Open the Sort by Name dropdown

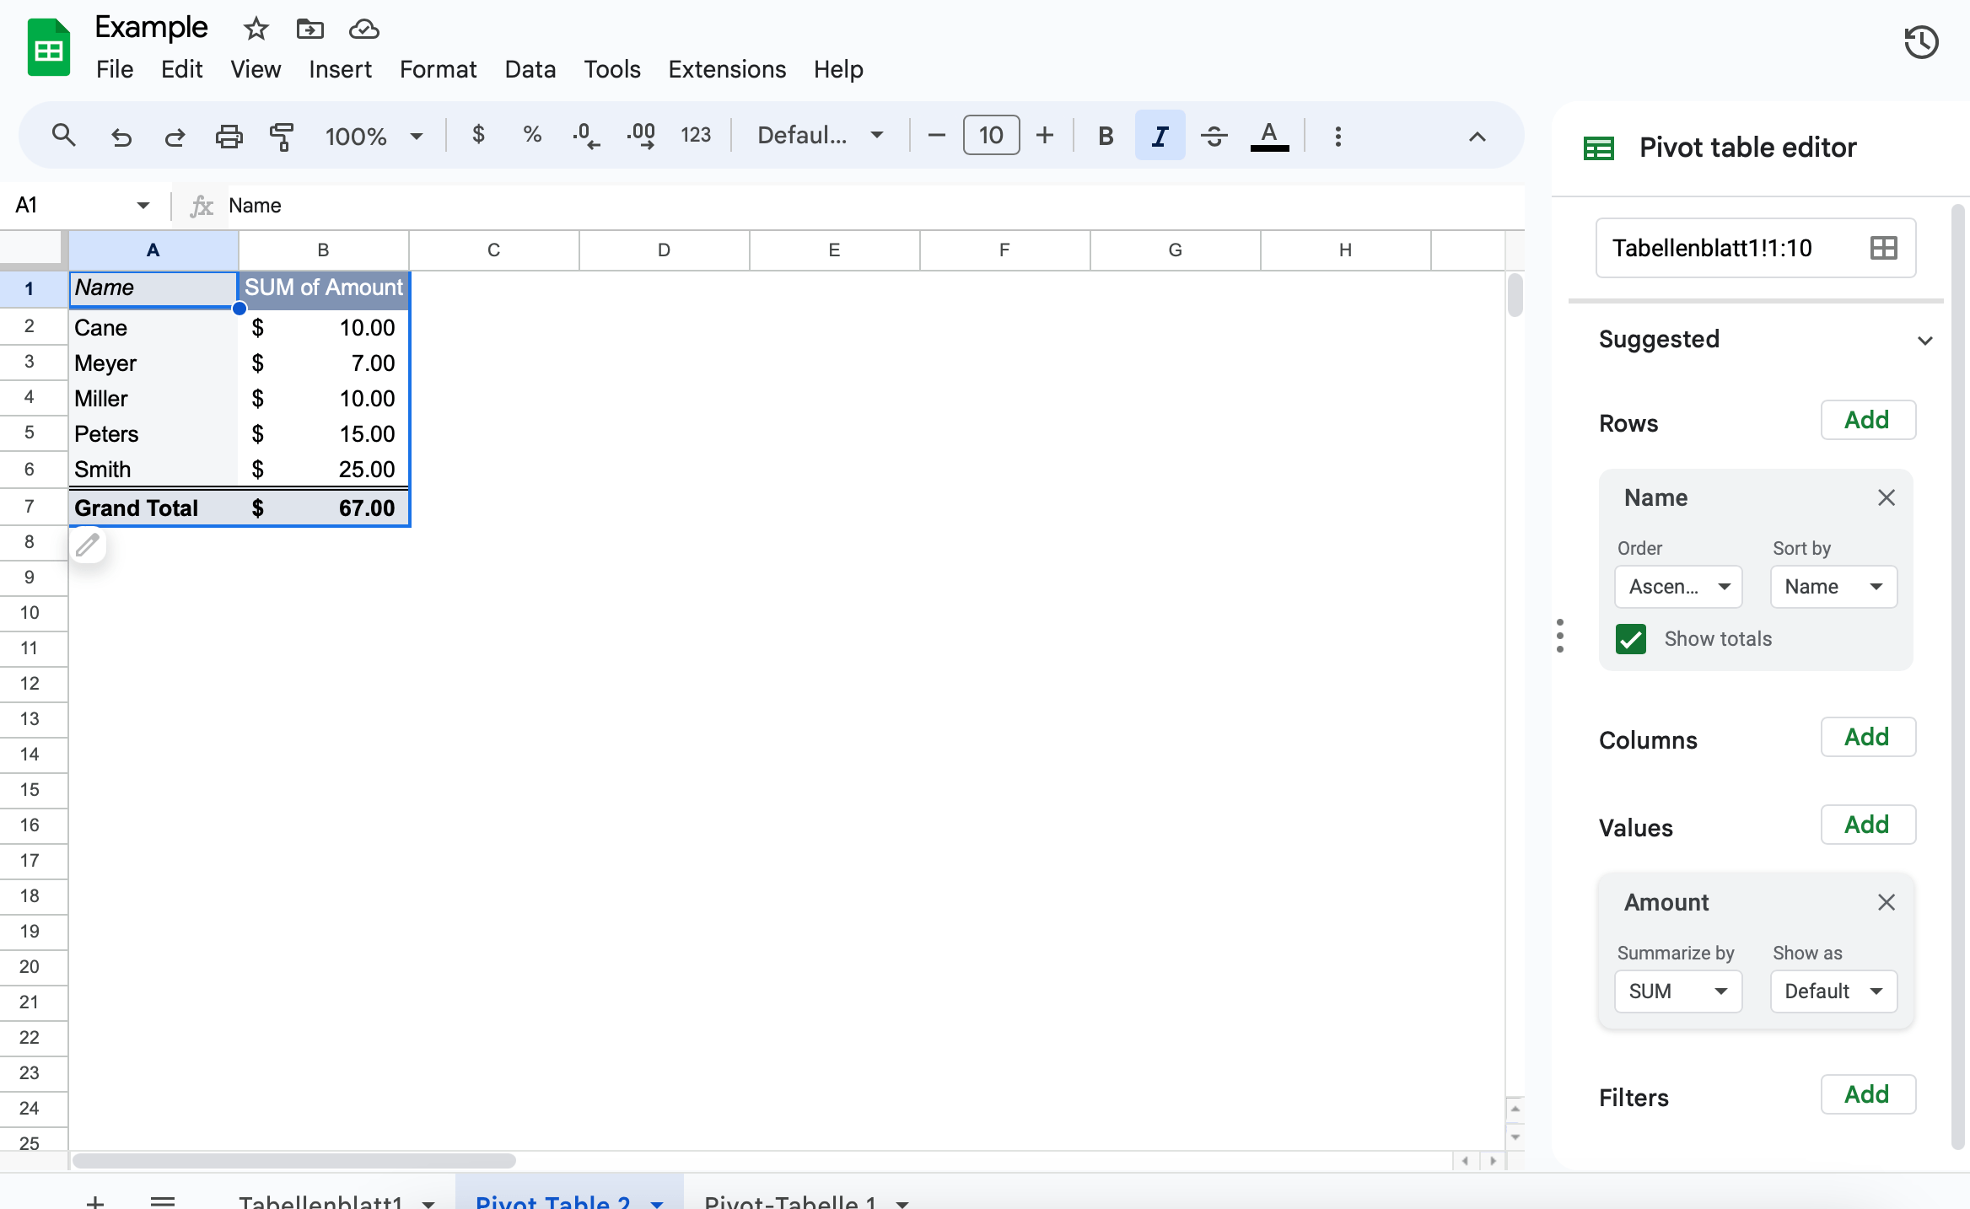[1833, 587]
